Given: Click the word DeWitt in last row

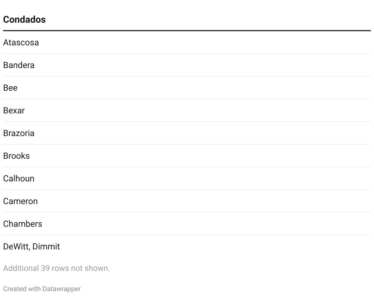Looking at the screenshot, I should 16,247.
